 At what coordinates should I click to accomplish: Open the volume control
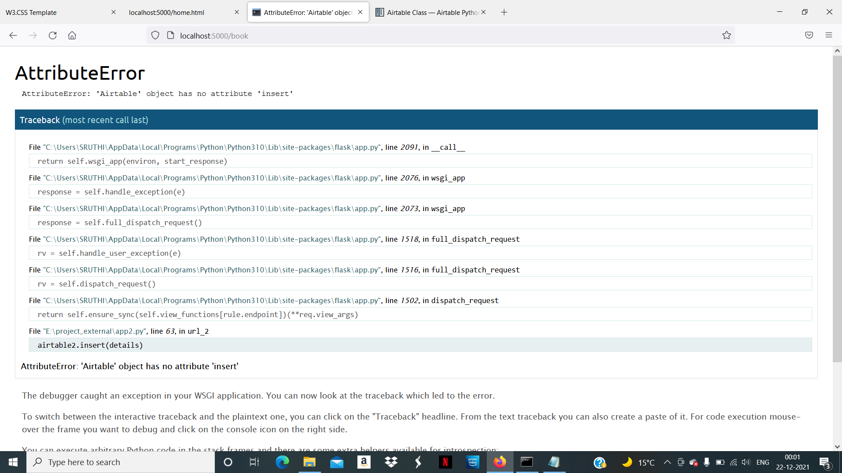point(746,462)
